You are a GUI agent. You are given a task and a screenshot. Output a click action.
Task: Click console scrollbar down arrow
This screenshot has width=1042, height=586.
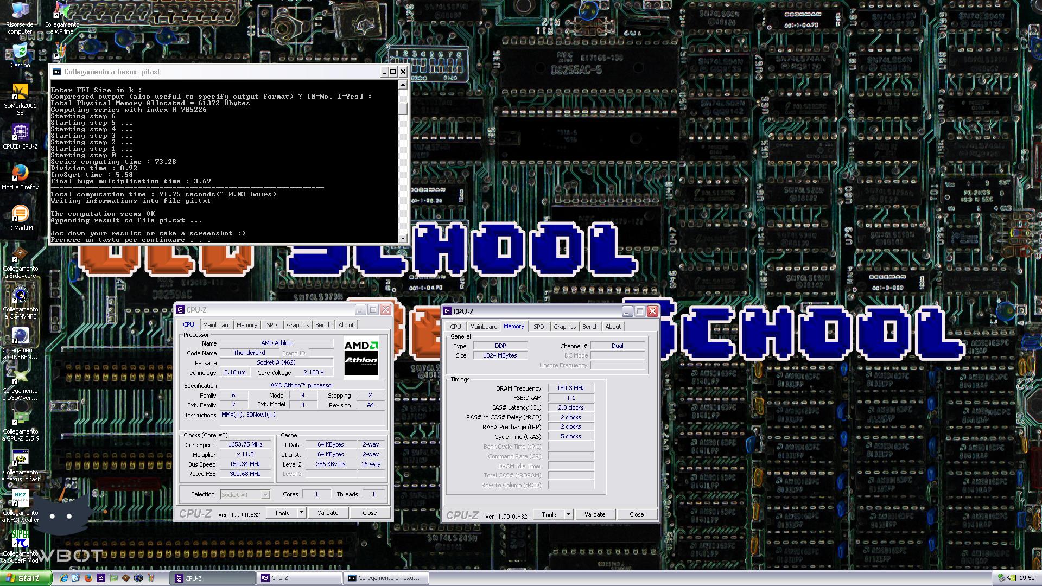(403, 238)
